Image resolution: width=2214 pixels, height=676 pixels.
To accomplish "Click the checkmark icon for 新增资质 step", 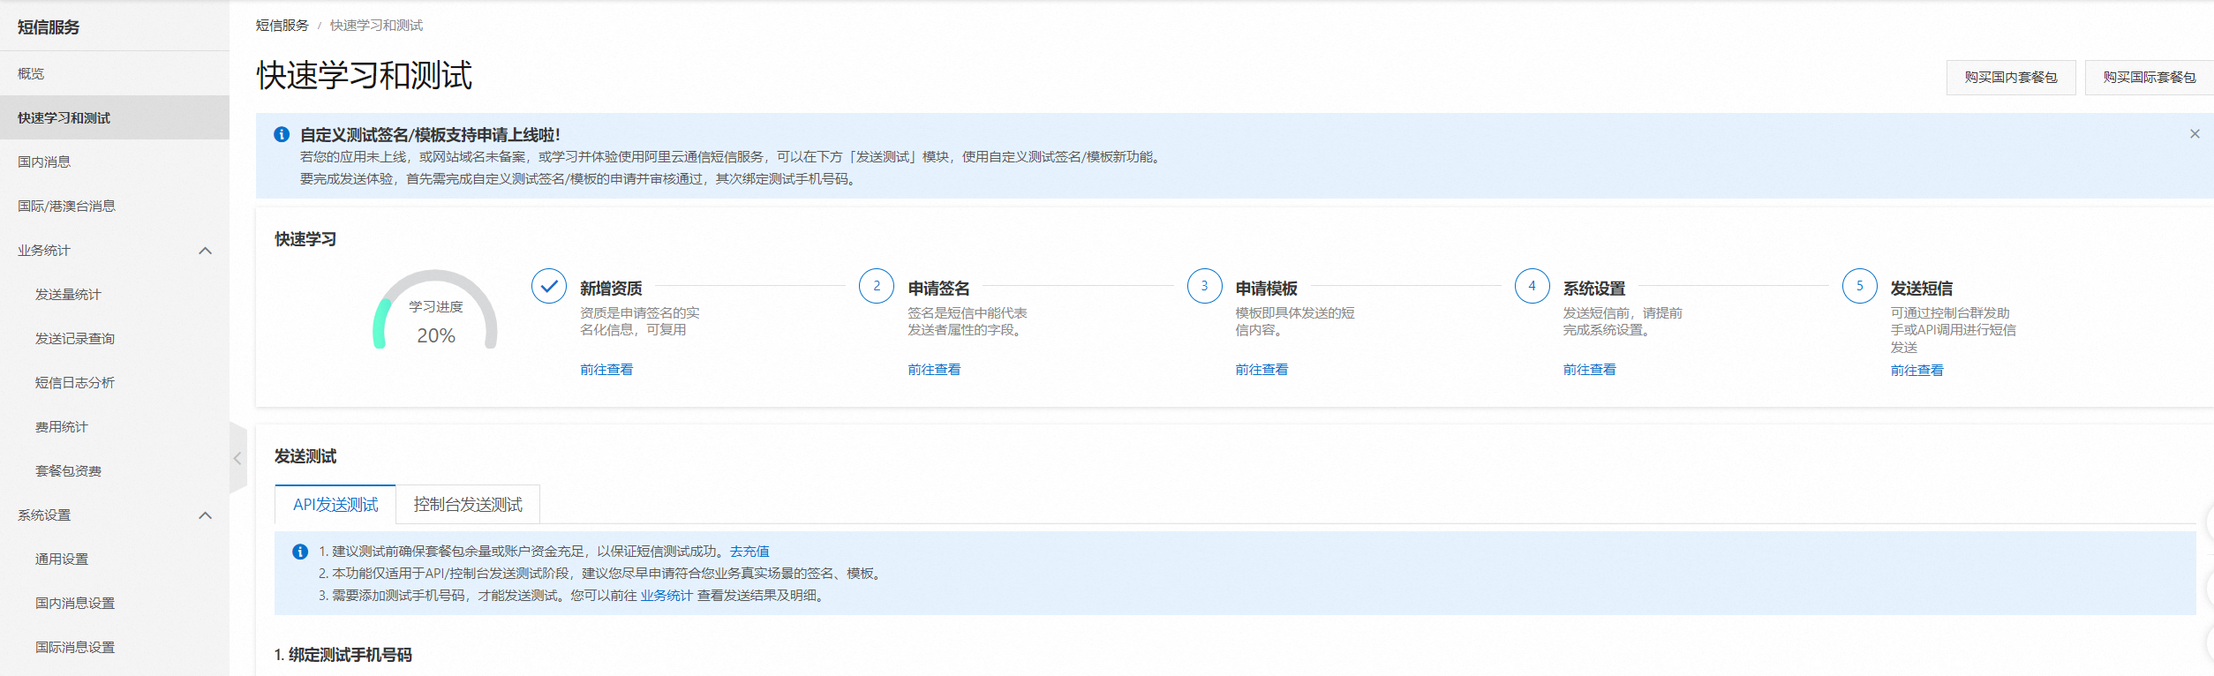I will coord(548,286).
